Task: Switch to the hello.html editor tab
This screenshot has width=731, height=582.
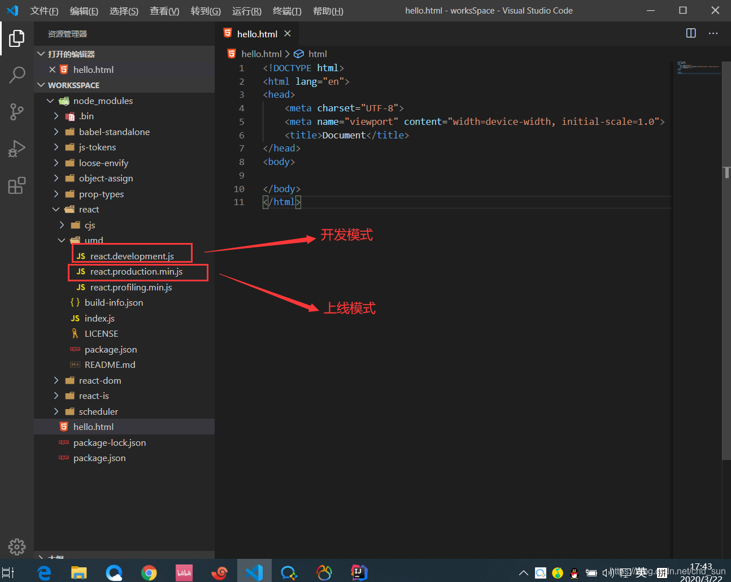Action: [x=257, y=33]
